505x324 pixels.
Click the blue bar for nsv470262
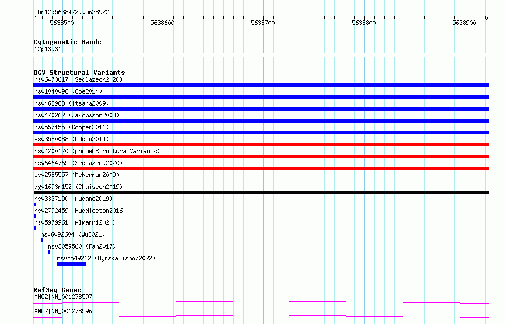261,121
